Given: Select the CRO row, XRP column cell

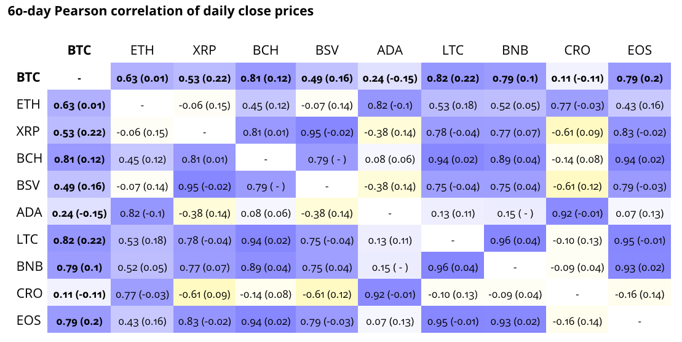Looking at the screenshot, I should (x=204, y=294).
